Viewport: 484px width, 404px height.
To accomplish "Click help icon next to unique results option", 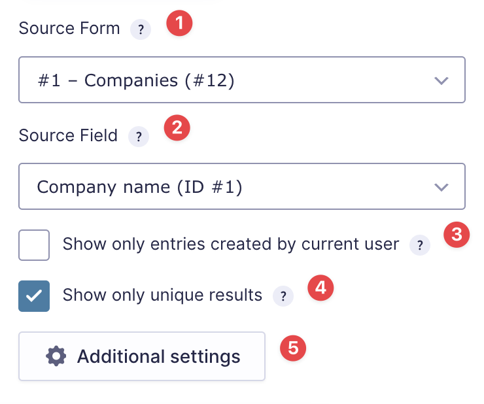I will (x=283, y=296).
